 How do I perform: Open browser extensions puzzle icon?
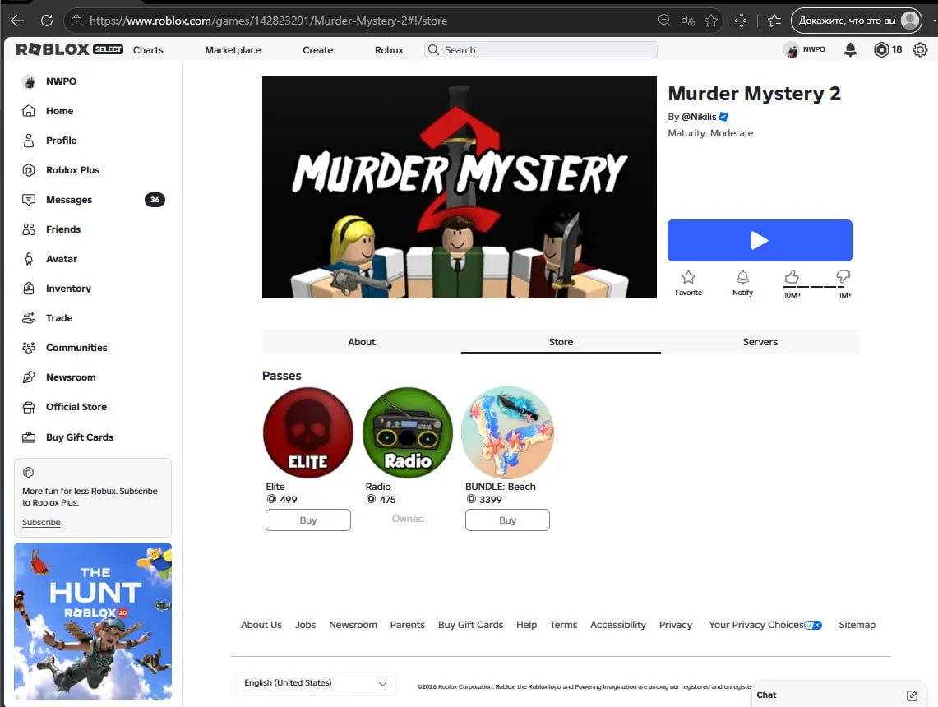coord(742,21)
